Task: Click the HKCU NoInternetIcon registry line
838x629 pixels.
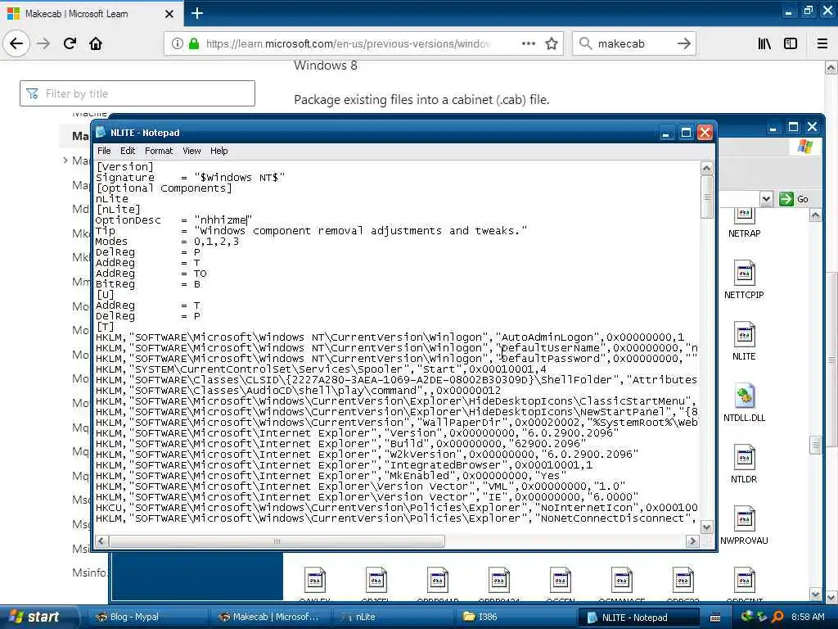Action: tap(397, 508)
